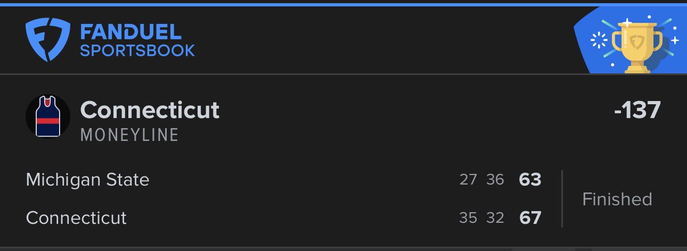Click the blue winning badge background
Image resolution: width=687 pixels, height=251 pixels.
tap(590, 58)
